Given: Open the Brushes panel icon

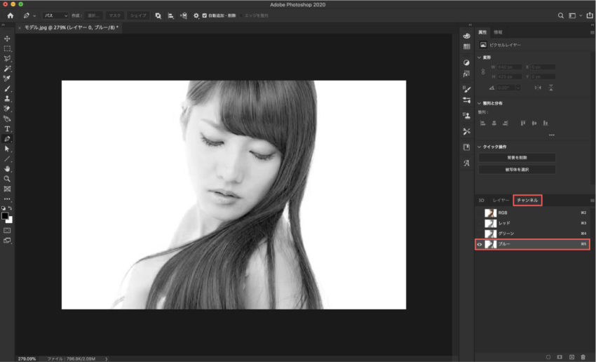Looking at the screenshot, I should click(466, 89).
